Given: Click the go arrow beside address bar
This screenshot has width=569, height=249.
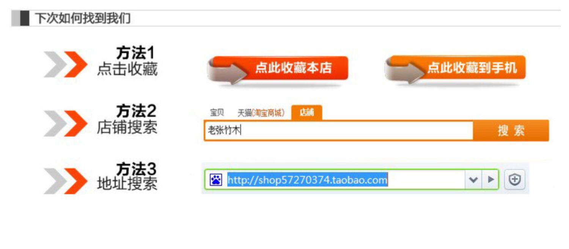Looking at the screenshot, I should click(x=490, y=179).
